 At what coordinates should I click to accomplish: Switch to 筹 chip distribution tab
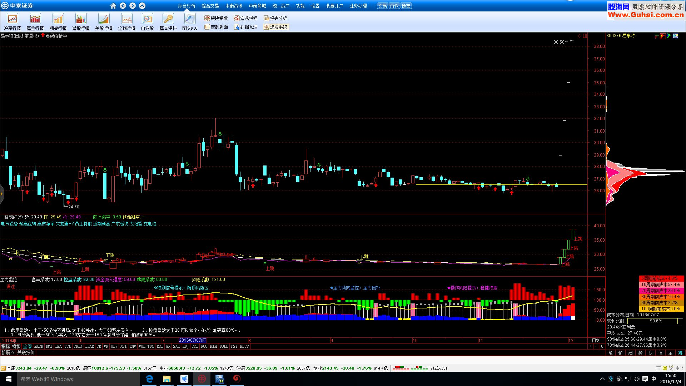(680, 353)
